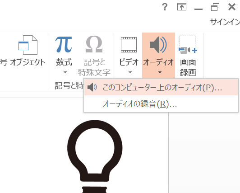Screen dimensions: 240x193
Task: Start 画面録画 screen recording
Action: [188, 56]
